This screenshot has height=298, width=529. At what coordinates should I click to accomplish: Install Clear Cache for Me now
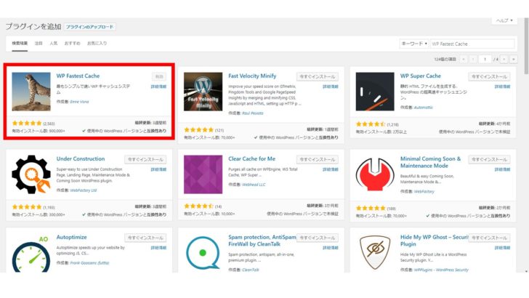[318, 159]
